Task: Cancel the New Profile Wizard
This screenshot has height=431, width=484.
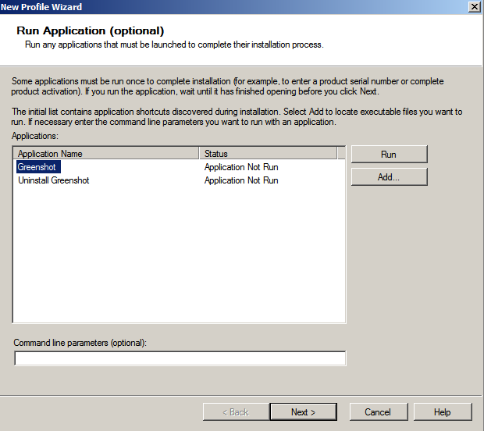Action: click(377, 411)
